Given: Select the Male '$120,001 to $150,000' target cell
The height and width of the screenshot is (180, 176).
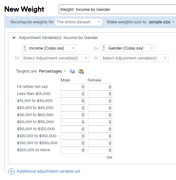Looking at the screenshot, I should point(73,136).
